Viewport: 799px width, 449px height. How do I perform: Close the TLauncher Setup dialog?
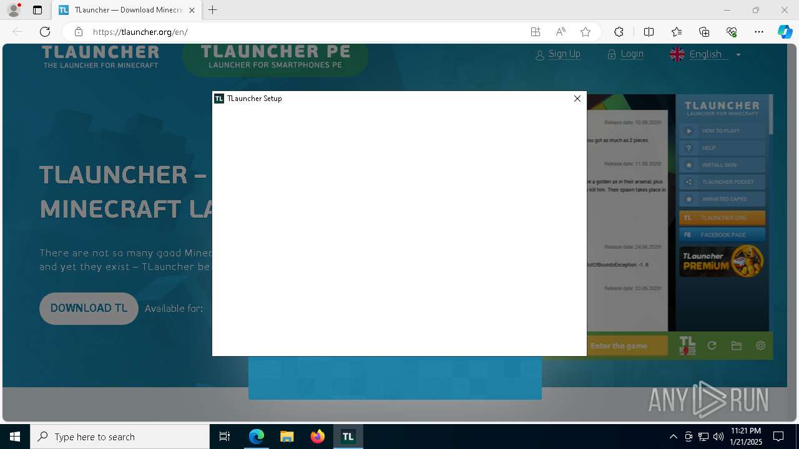coord(577,99)
